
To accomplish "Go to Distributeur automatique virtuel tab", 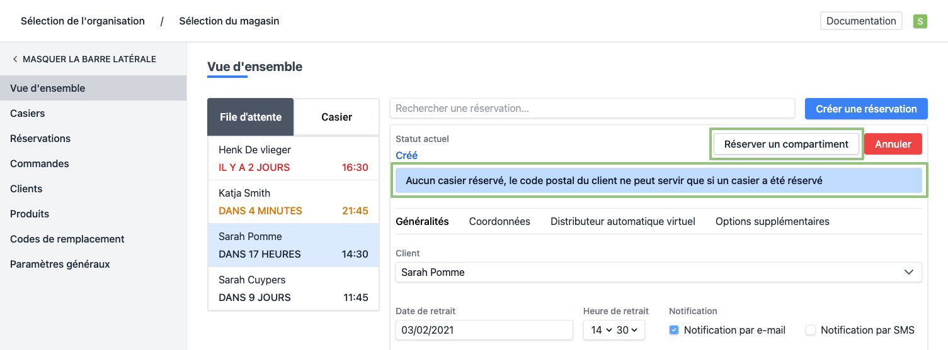I will click(622, 221).
